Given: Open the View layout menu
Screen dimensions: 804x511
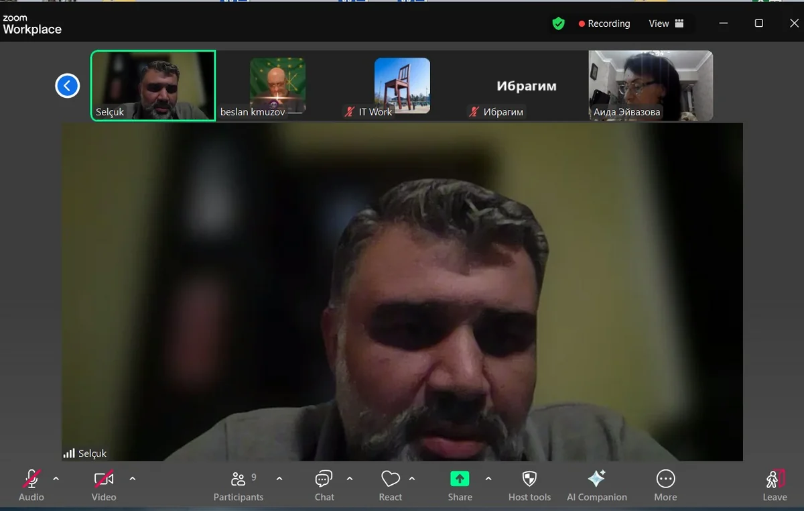Looking at the screenshot, I should (666, 23).
